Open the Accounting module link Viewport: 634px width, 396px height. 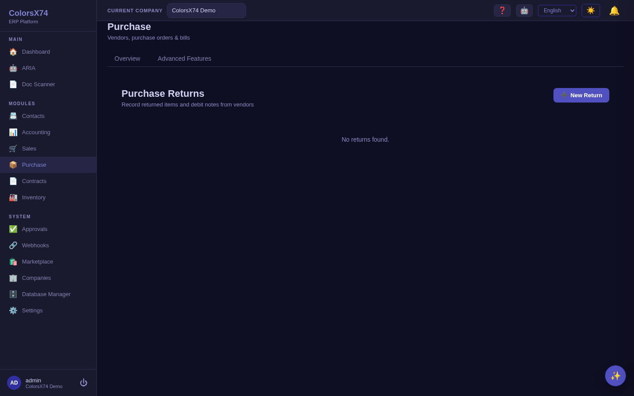click(48, 132)
